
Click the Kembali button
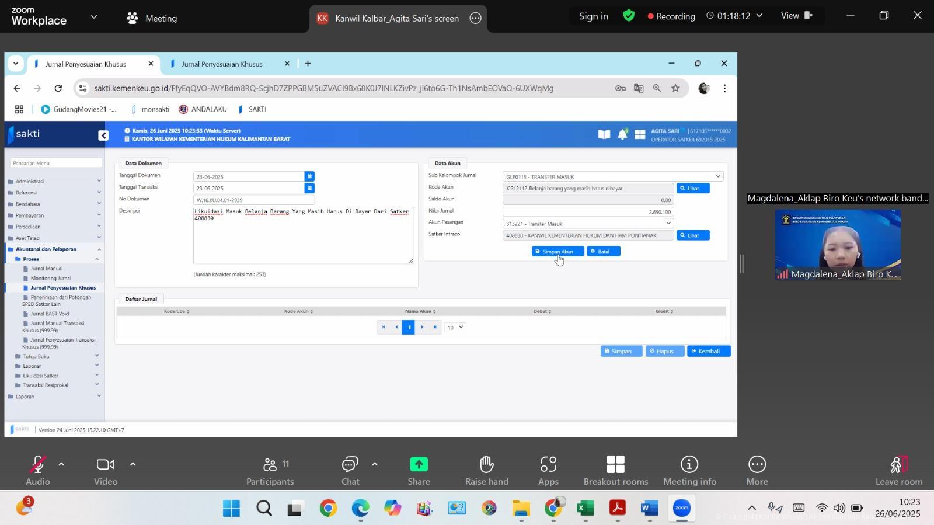709,351
